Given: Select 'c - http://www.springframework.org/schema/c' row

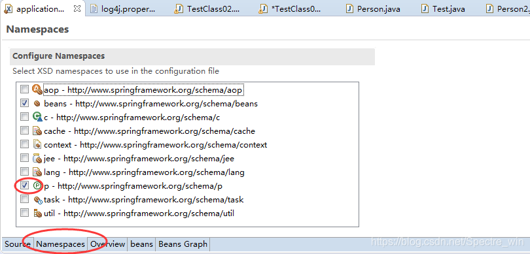Looking at the screenshot, I should [x=132, y=118].
